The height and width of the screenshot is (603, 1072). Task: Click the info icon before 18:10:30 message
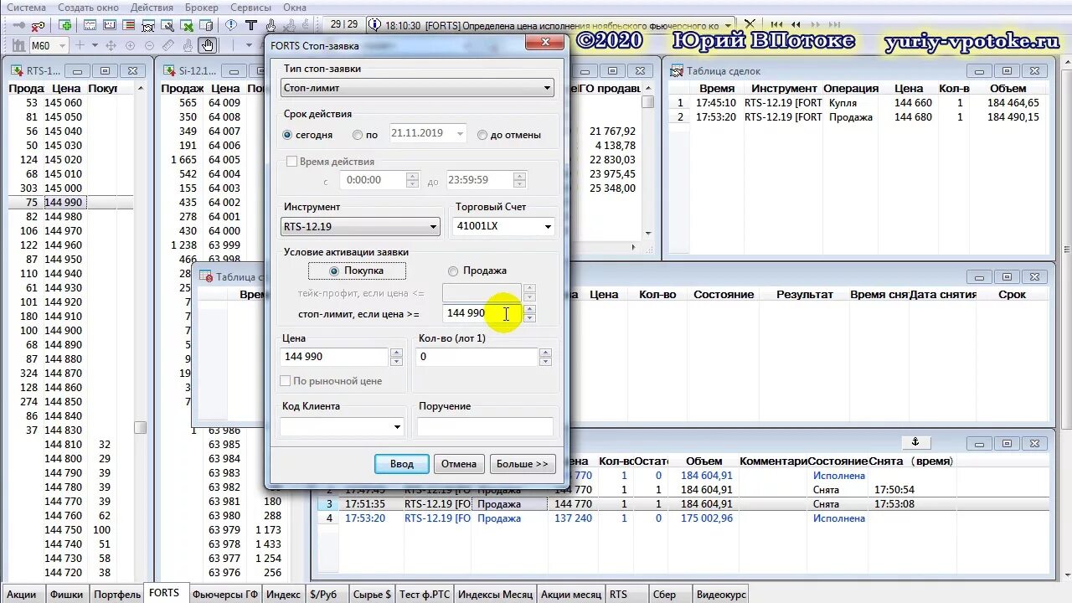pos(375,25)
